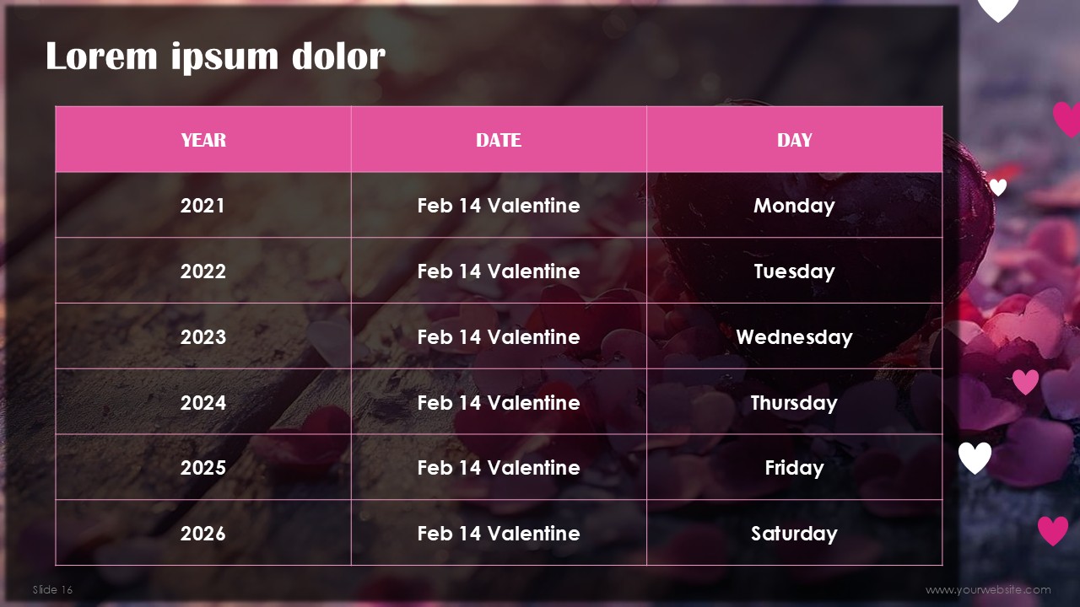The image size is (1080, 607).
Task: Click the Slide 16 footer label
Action: [x=53, y=589]
